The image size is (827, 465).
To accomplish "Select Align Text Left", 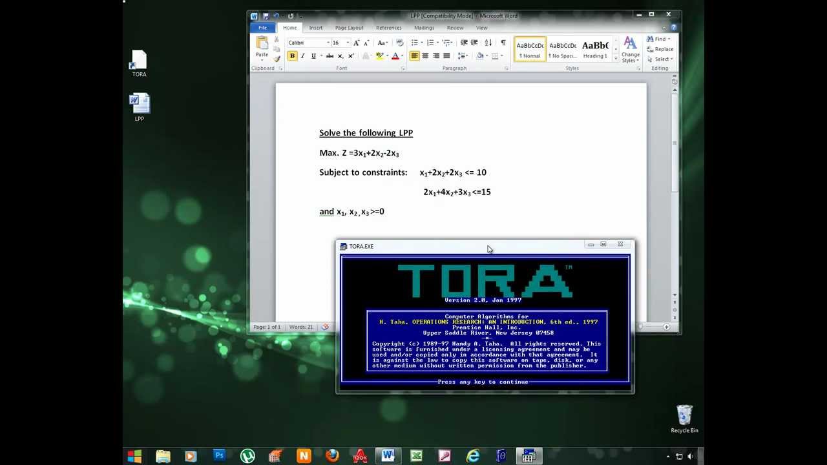I will point(414,56).
